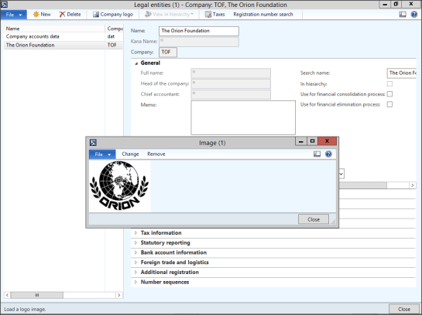Viewport: 422px width, 315px height.
Task: Click Change in the Image dialog
Action: tap(130, 154)
